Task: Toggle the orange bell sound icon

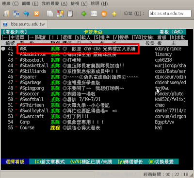Action: (104, 14)
